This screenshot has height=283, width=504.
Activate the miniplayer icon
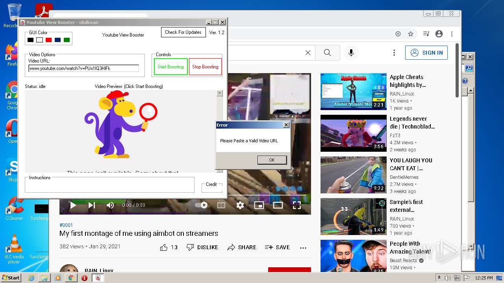click(259, 205)
